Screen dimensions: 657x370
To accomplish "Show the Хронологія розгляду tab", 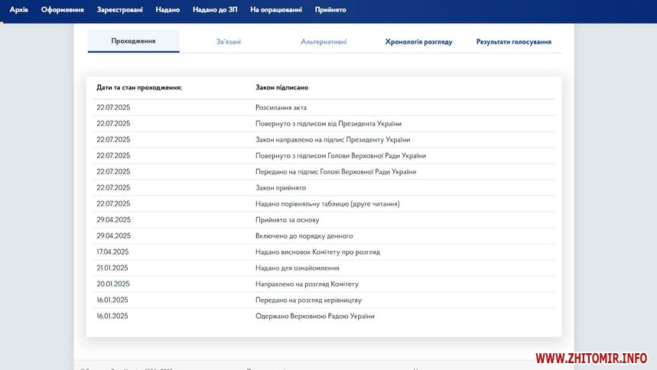I will tap(418, 42).
